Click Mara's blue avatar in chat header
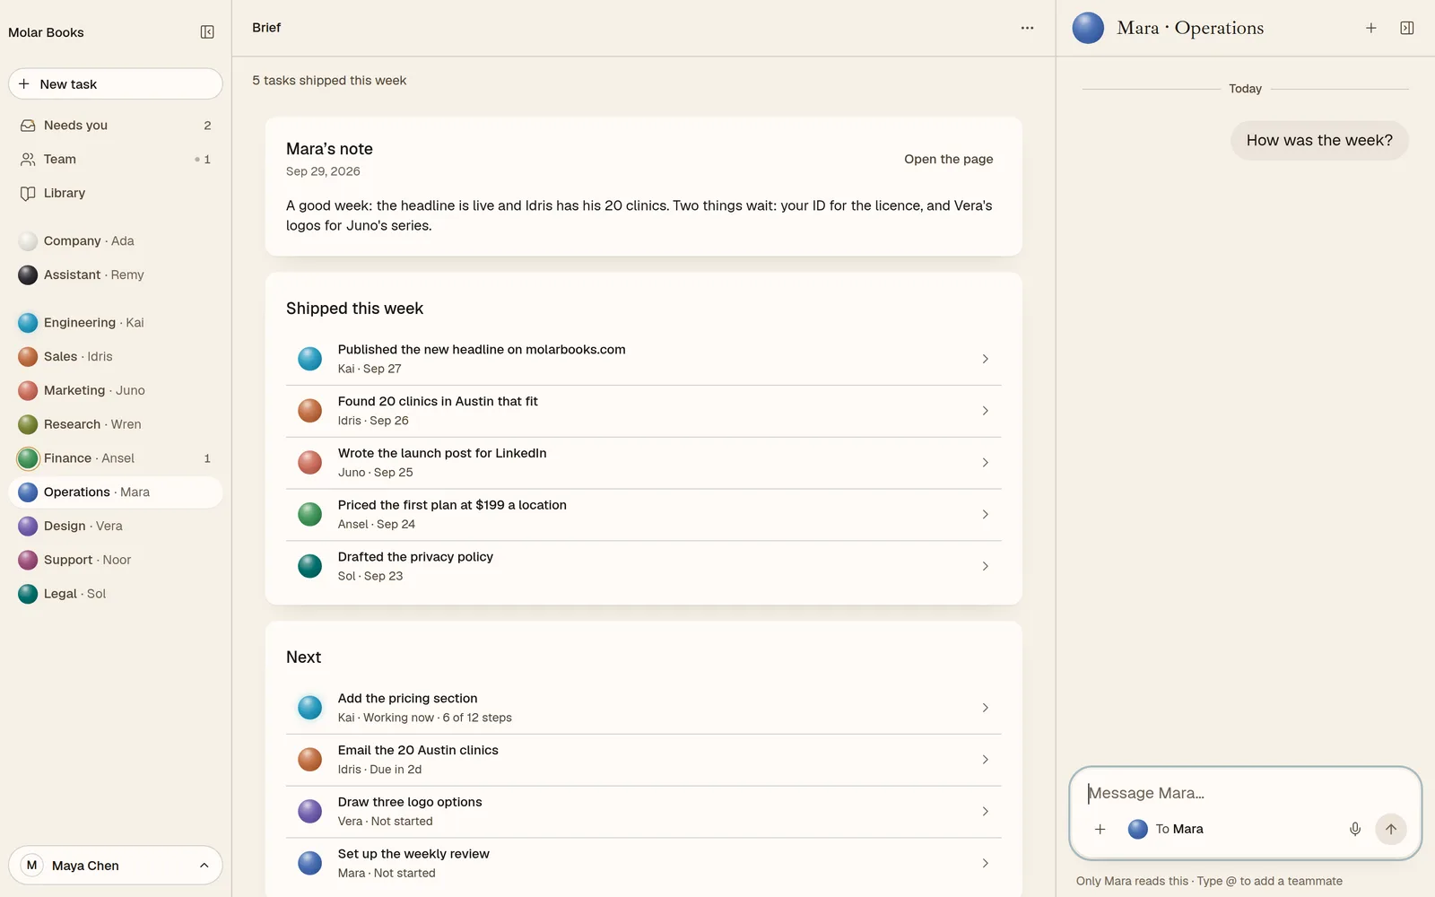 [1088, 28]
